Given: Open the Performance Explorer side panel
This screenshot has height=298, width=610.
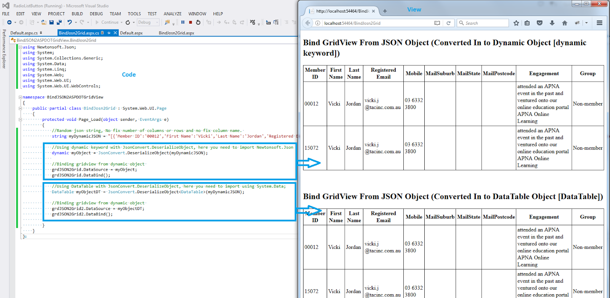Looking at the screenshot, I should 4,49.
